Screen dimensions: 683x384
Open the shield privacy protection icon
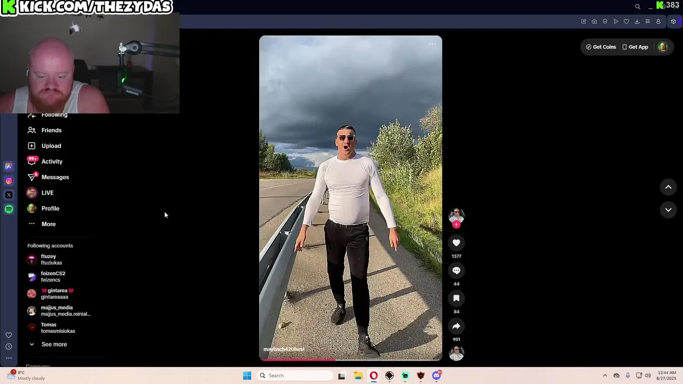tap(605, 21)
